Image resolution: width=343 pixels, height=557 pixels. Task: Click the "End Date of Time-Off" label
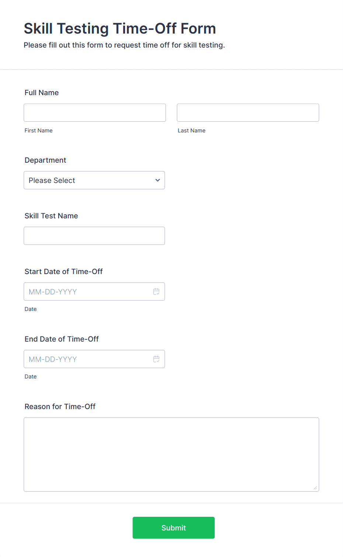[62, 339]
